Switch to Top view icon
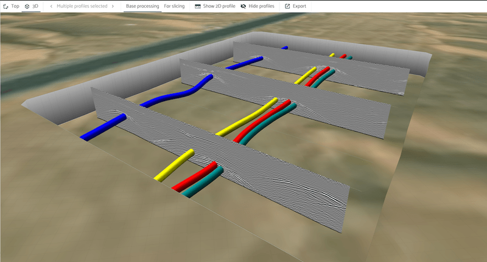 point(5,6)
